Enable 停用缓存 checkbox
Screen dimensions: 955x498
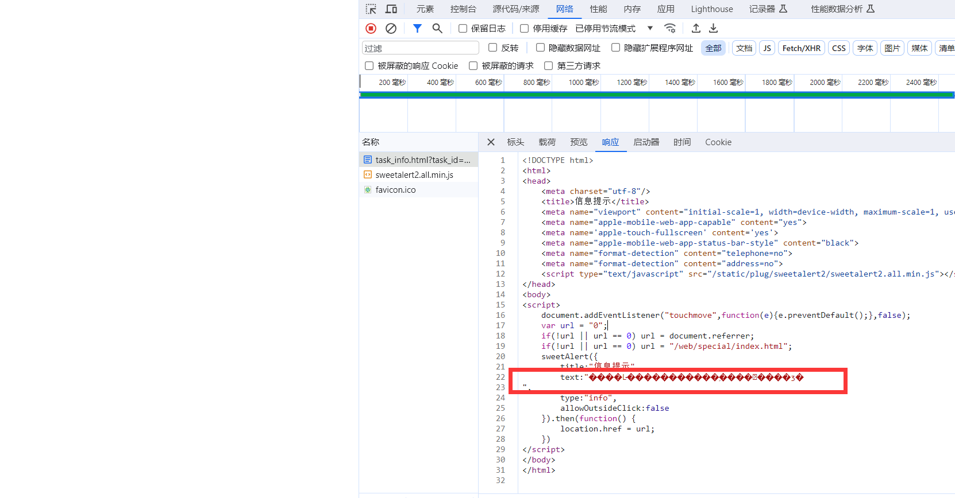[x=524, y=28]
